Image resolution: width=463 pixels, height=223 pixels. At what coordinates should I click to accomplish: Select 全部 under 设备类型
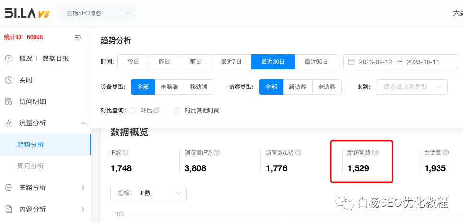[x=143, y=87]
